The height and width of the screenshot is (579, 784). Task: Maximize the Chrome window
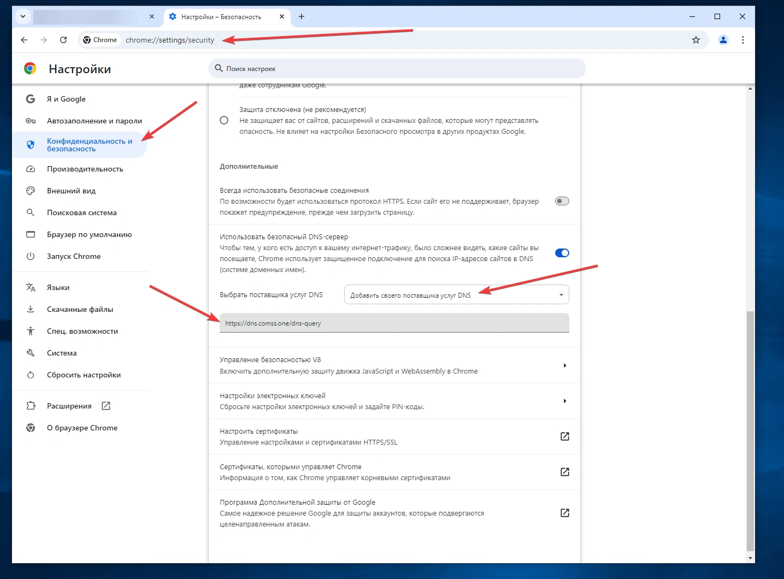pyautogui.click(x=717, y=16)
